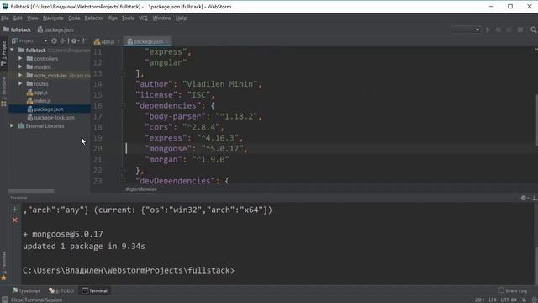The width and height of the screenshot is (538, 303).
Task: Select the Terminal tool window tab
Action: pyautogui.click(x=95, y=290)
